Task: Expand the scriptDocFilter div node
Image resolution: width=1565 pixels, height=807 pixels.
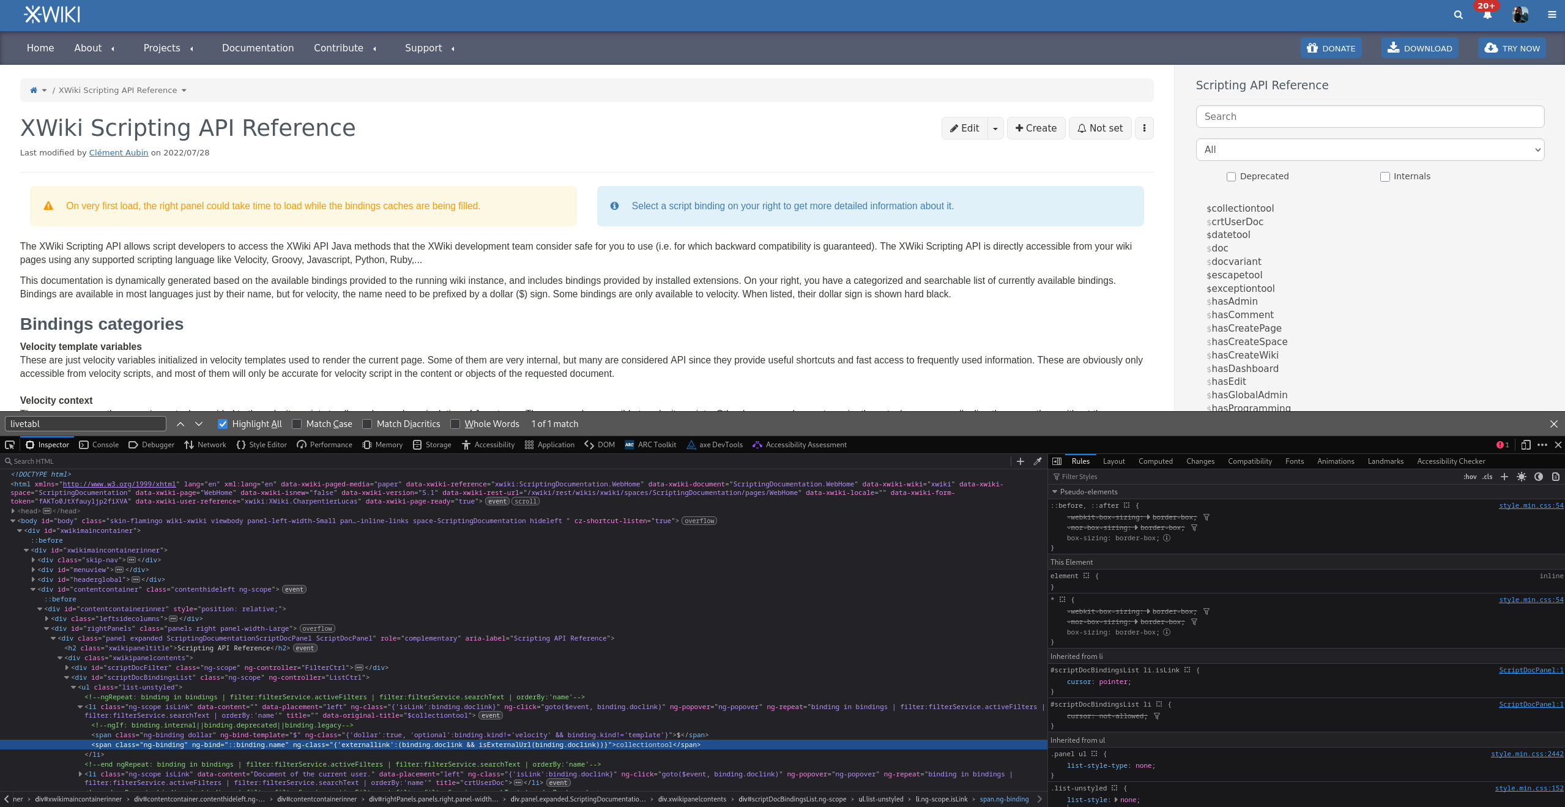Action: pyautogui.click(x=67, y=668)
